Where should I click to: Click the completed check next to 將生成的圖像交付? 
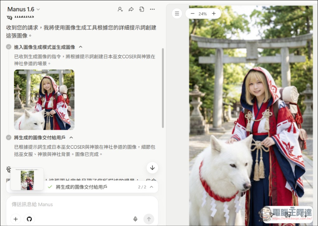coord(9,138)
